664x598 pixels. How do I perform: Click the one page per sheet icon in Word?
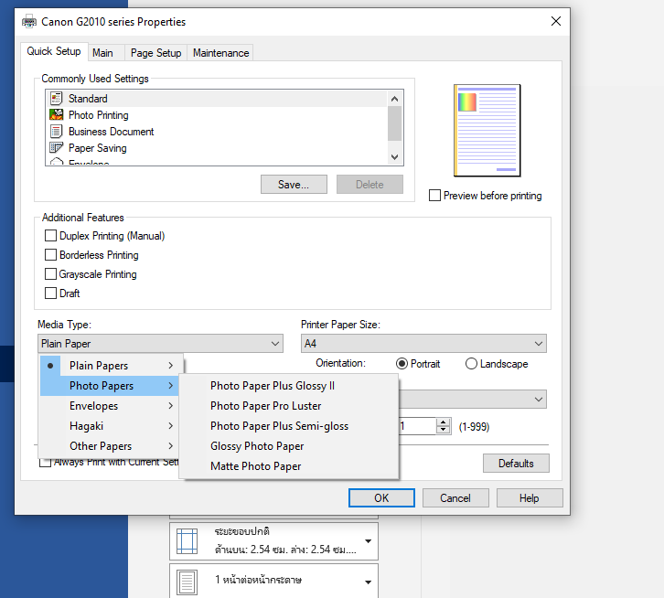[x=187, y=582]
